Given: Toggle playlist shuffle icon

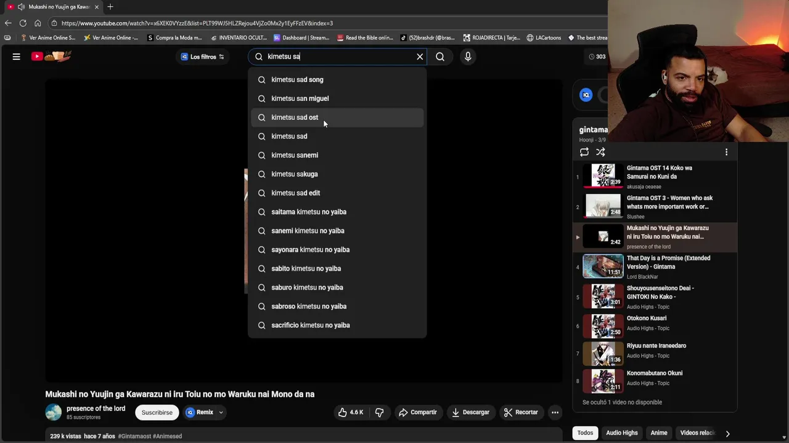Looking at the screenshot, I should click(600, 152).
